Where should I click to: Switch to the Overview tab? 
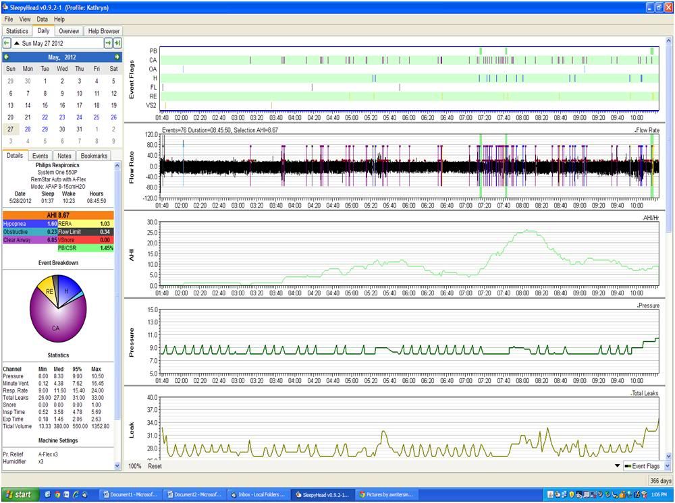point(68,31)
